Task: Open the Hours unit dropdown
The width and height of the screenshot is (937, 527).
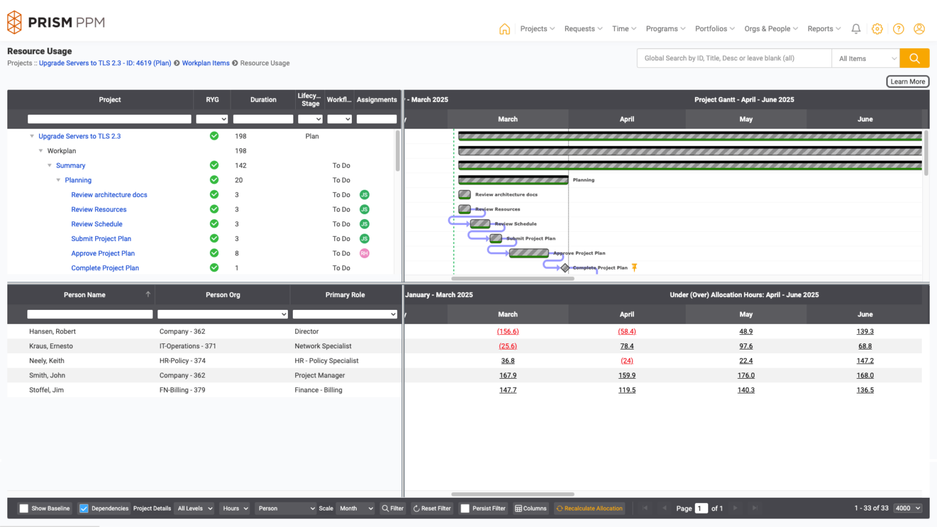Action: [235, 508]
